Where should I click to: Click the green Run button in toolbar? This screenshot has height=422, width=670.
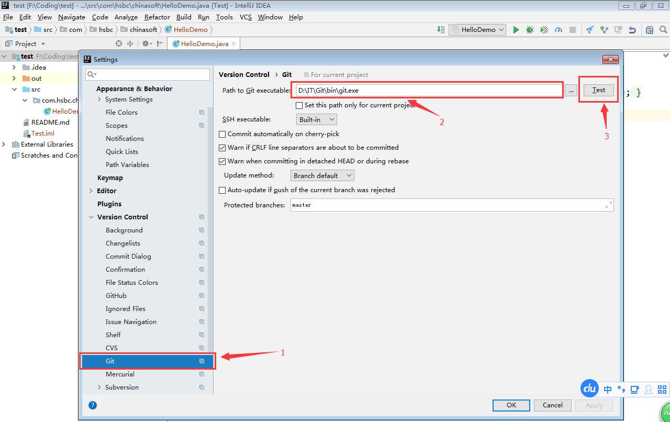pyautogui.click(x=516, y=30)
